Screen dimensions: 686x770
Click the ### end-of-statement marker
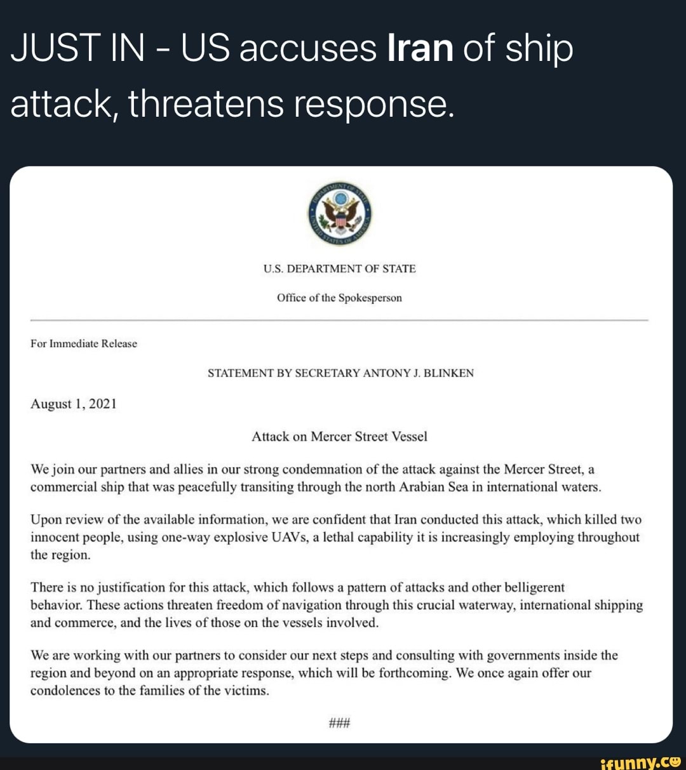click(x=340, y=723)
